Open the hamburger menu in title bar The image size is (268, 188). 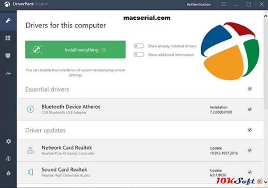[x=224, y=5]
